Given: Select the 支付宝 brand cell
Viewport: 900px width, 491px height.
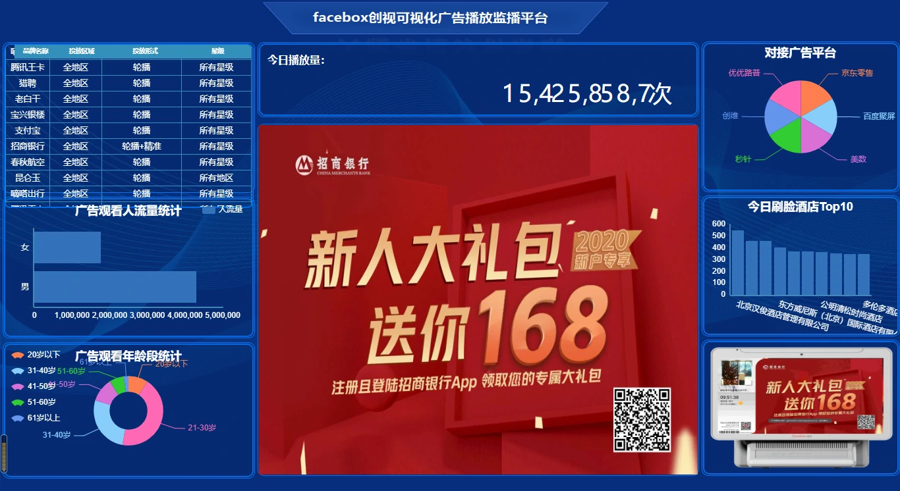Looking at the screenshot, I should click(28, 130).
